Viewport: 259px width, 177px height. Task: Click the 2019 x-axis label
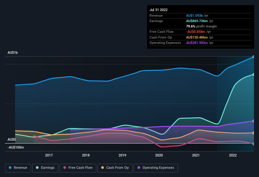coord(122,155)
